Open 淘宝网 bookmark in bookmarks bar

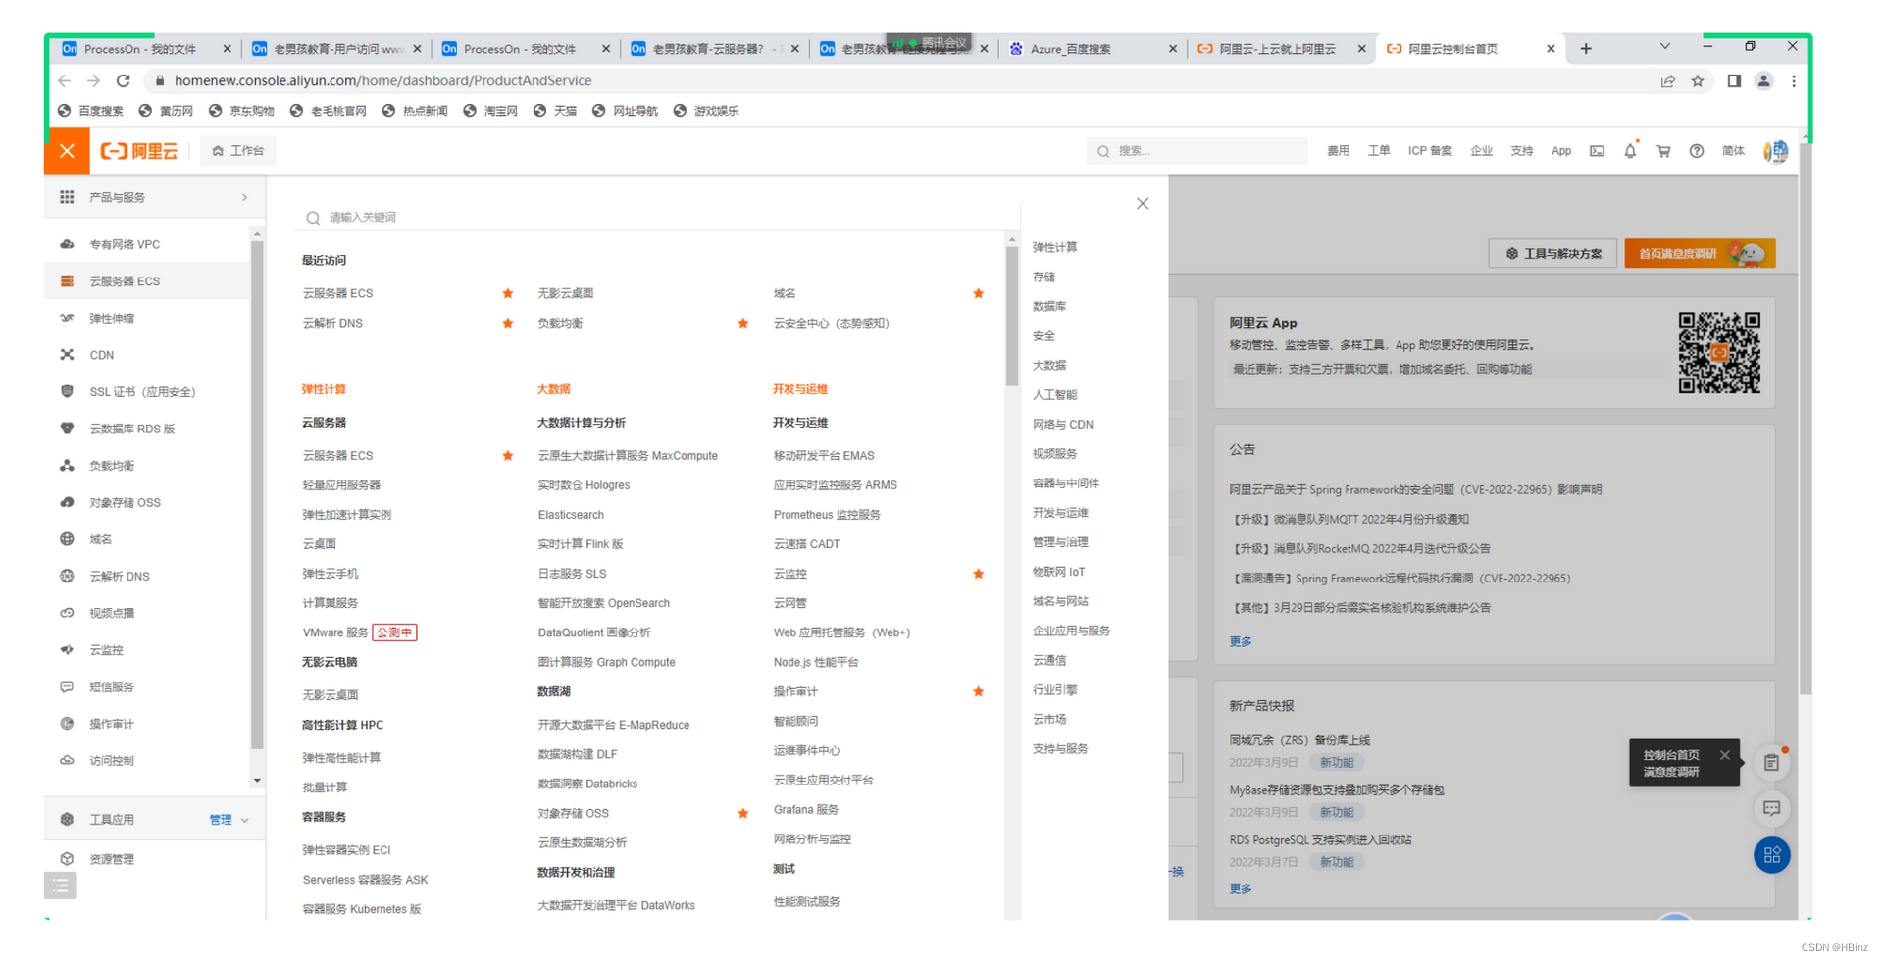[x=490, y=111]
